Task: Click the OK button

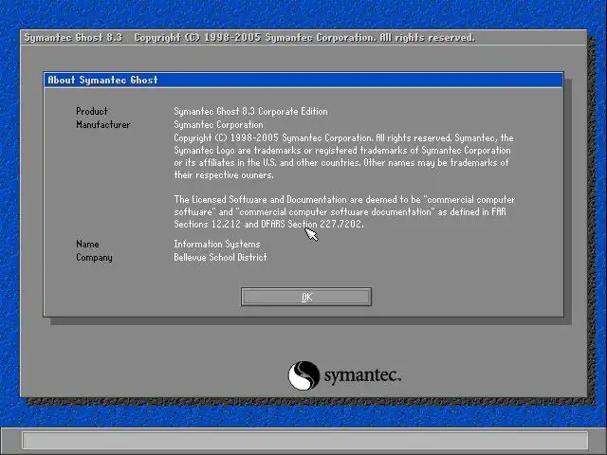Action: pos(305,297)
